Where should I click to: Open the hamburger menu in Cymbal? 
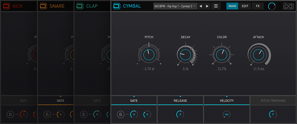coord(216,6)
